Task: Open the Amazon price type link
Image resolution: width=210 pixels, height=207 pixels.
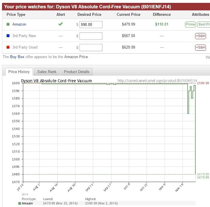Action: (19, 24)
